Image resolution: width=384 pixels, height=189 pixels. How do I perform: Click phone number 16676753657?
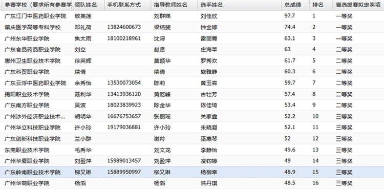click(124, 116)
